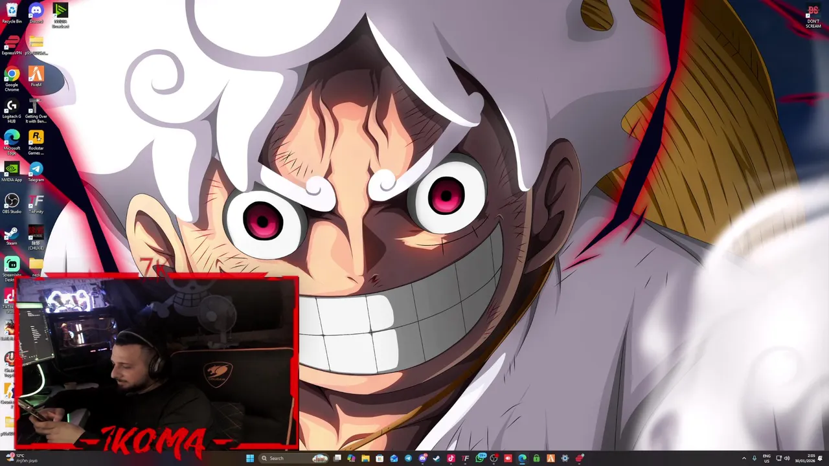Click the taskbar Search box

[x=294, y=458]
